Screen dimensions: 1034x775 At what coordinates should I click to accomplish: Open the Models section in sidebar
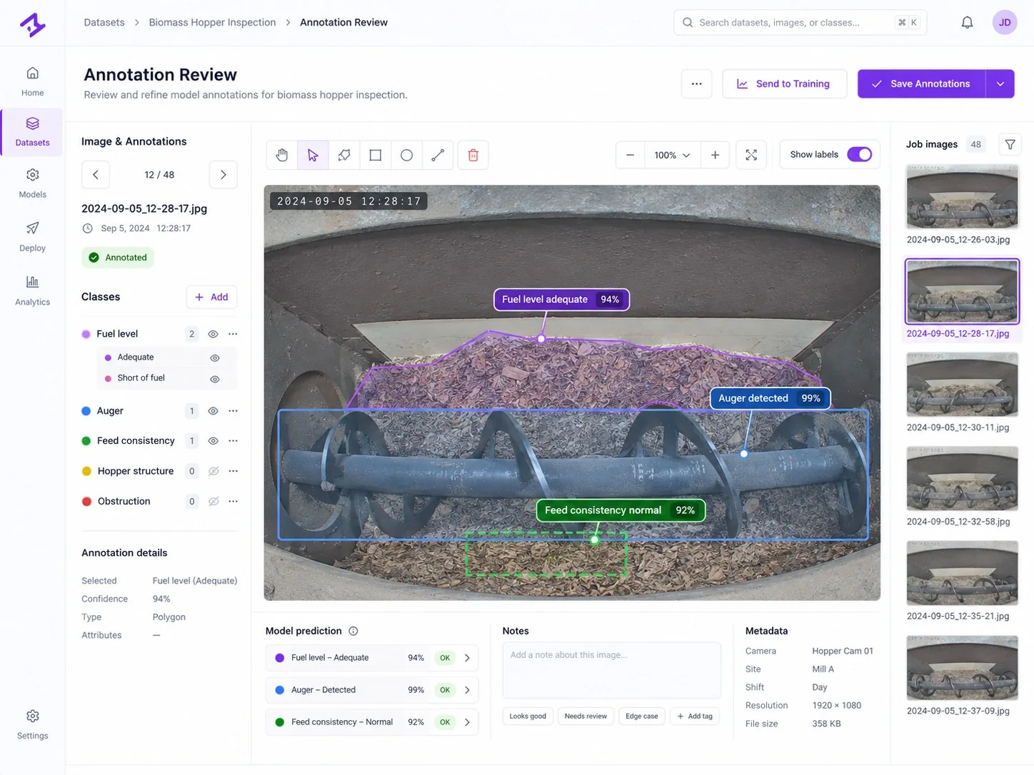[x=32, y=183]
